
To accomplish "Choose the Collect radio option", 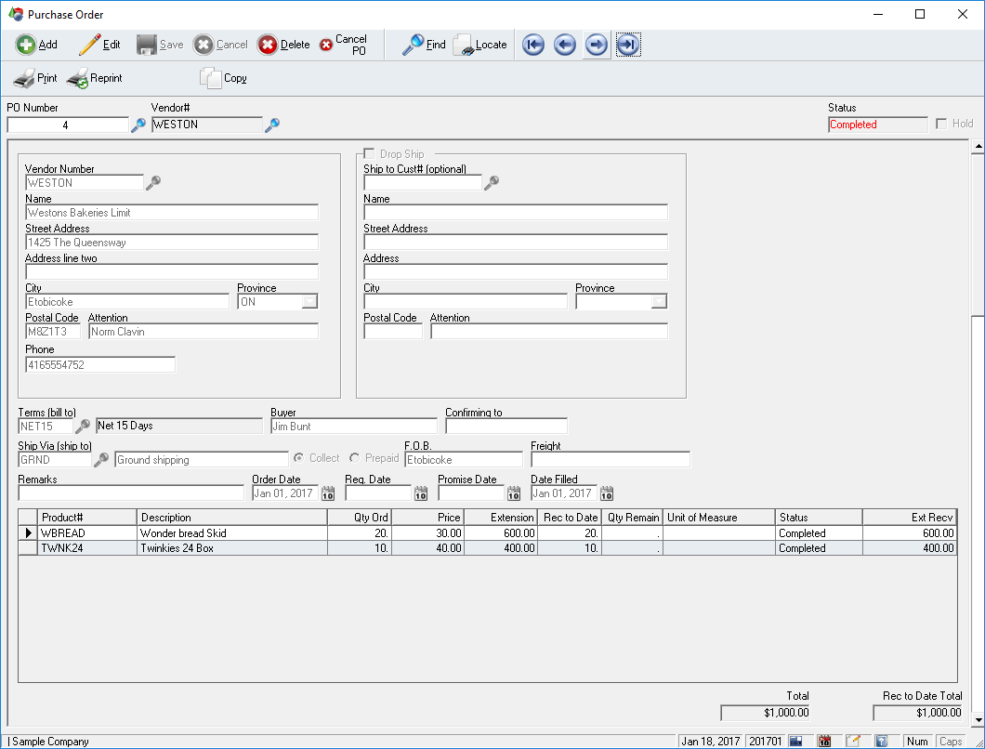I will click(x=299, y=458).
